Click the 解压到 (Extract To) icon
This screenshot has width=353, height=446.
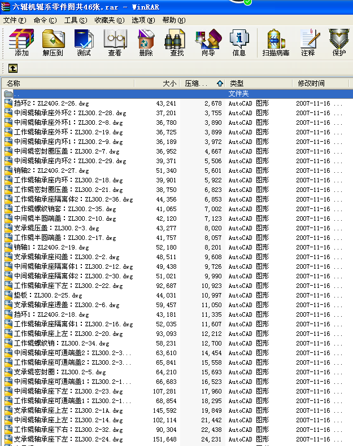pos(53,42)
